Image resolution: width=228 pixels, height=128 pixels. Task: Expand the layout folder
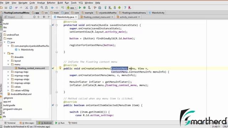coord(8,61)
